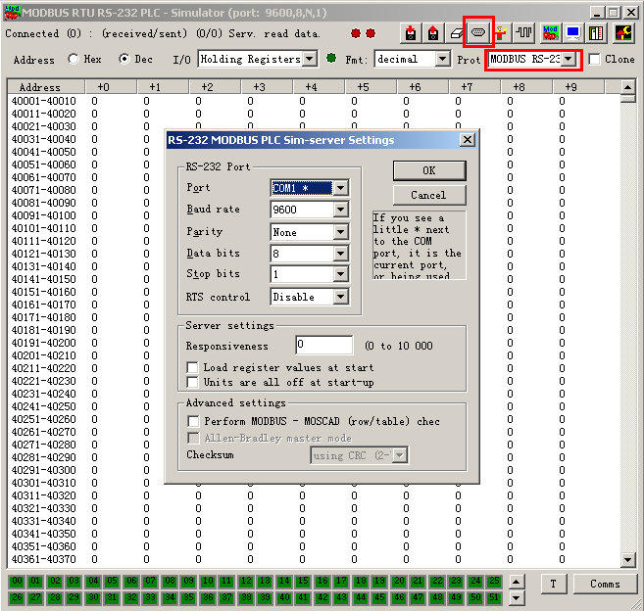Click the T button at bottom

[x=553, y=584]
